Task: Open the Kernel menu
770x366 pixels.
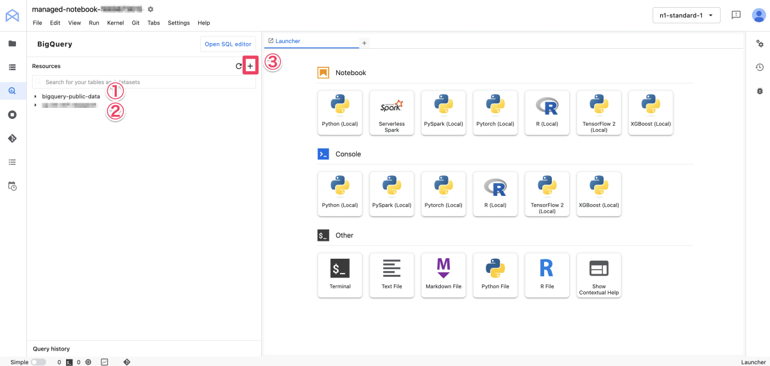Action: coord(116,22)
